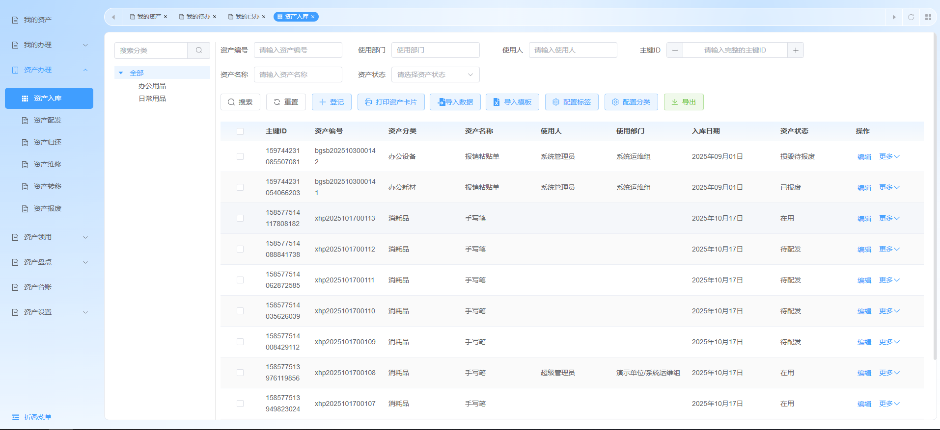Click the 导入模板 template button
This screenshot has height=430, width=940.
(x=512, y=102)
